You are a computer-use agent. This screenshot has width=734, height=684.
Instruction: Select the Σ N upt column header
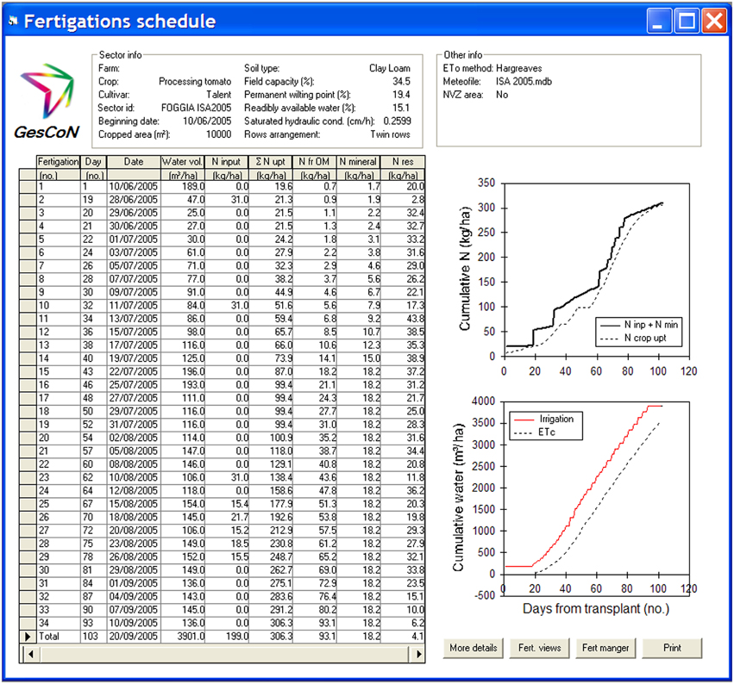coord(270,162)
